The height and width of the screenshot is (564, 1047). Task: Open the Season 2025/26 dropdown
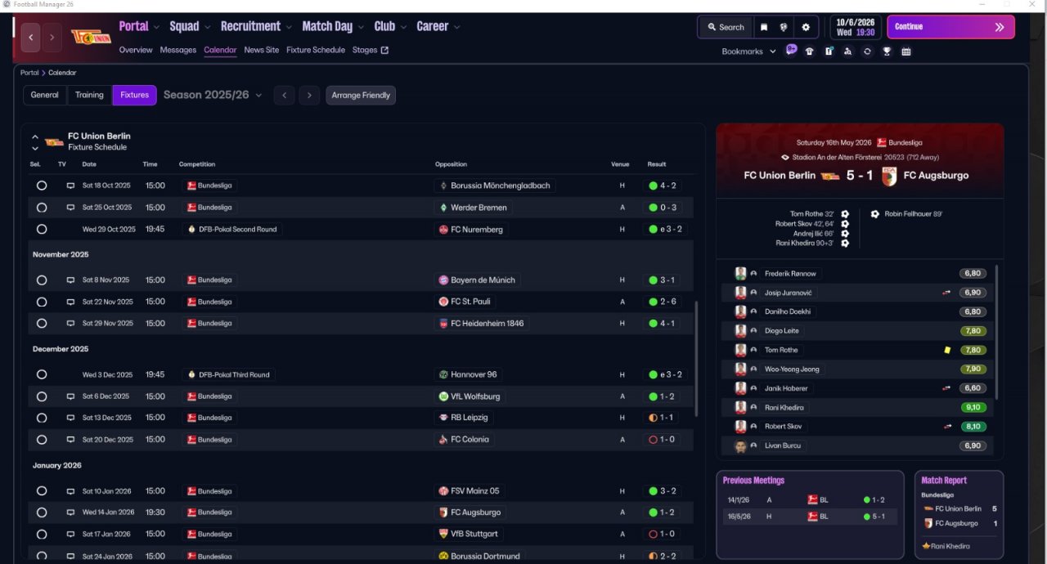click(213, 95)
